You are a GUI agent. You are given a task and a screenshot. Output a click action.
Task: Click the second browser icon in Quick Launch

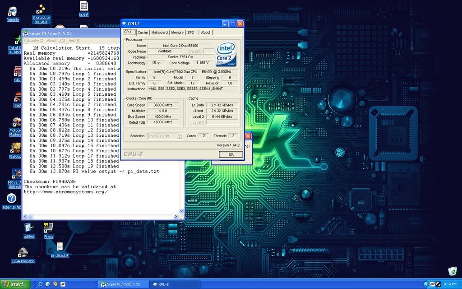(x=48, y=284)
